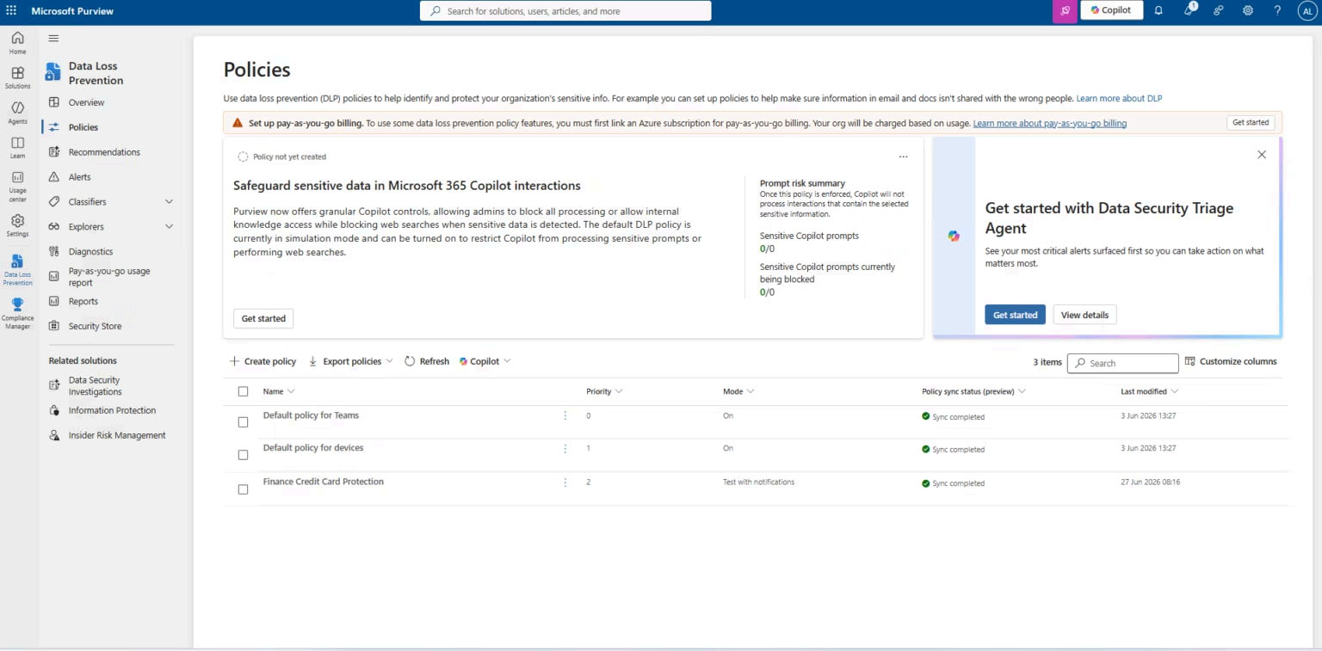Screen dimensions: 1322x651
Task: Open the Learn icon in left rail
Action: click(17, 147)
